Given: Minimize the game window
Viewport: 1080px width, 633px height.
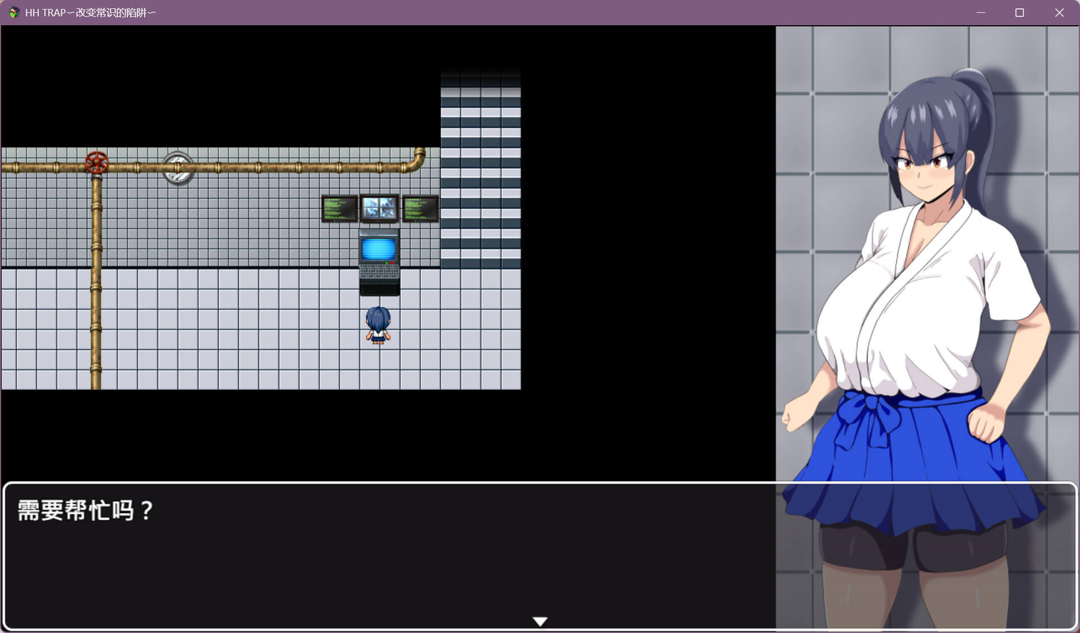Looking at the screenshot, I should pos(981,12).
